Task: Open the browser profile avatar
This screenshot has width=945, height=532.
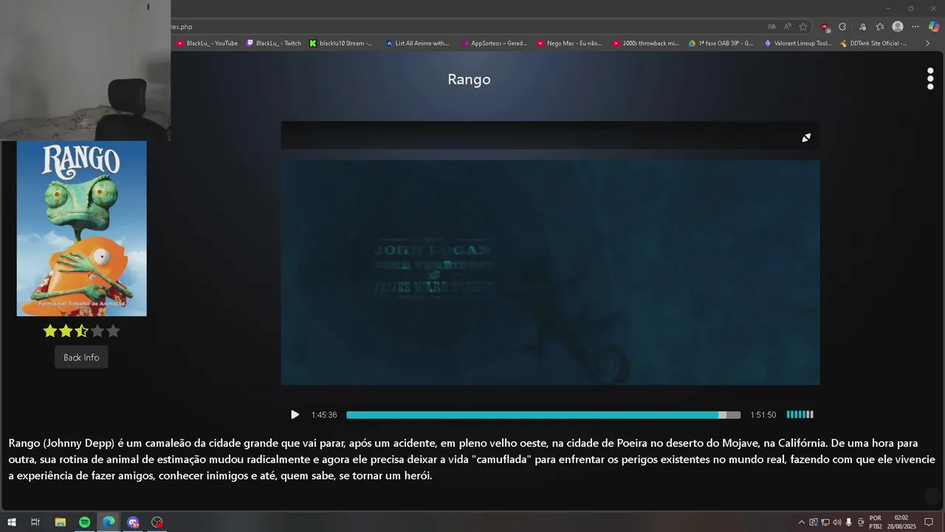Action: click(898, 27)
